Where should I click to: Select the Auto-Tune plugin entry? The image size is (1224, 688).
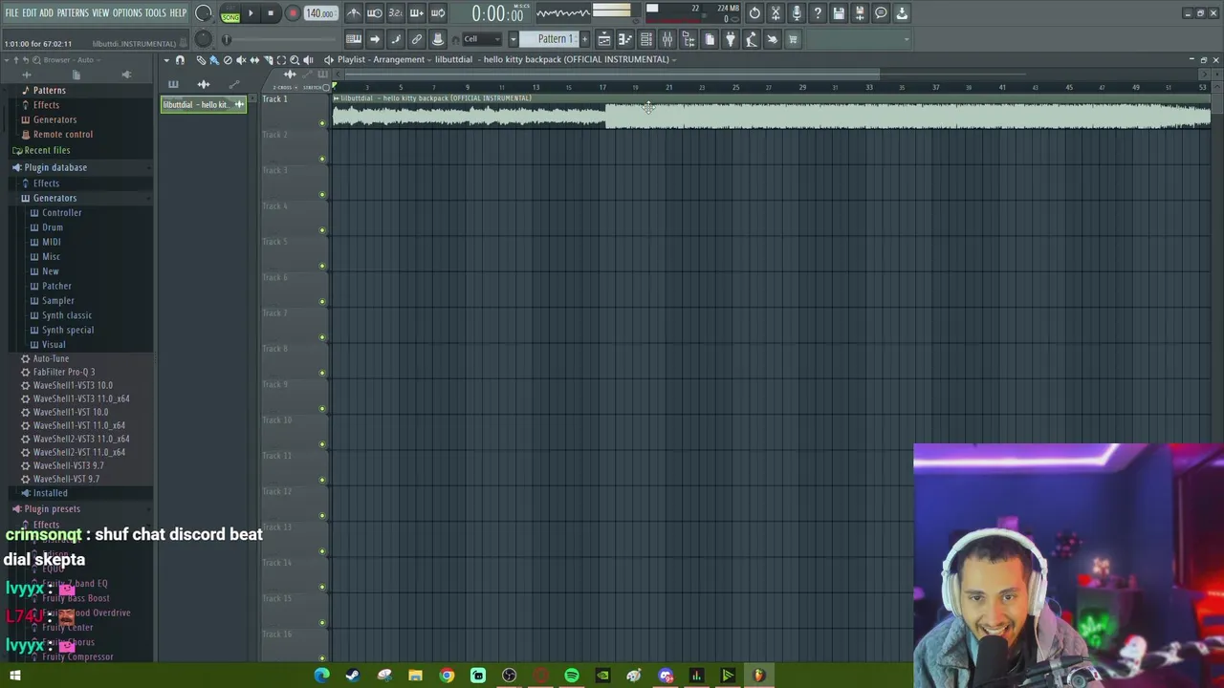click(x=51, y=358)
